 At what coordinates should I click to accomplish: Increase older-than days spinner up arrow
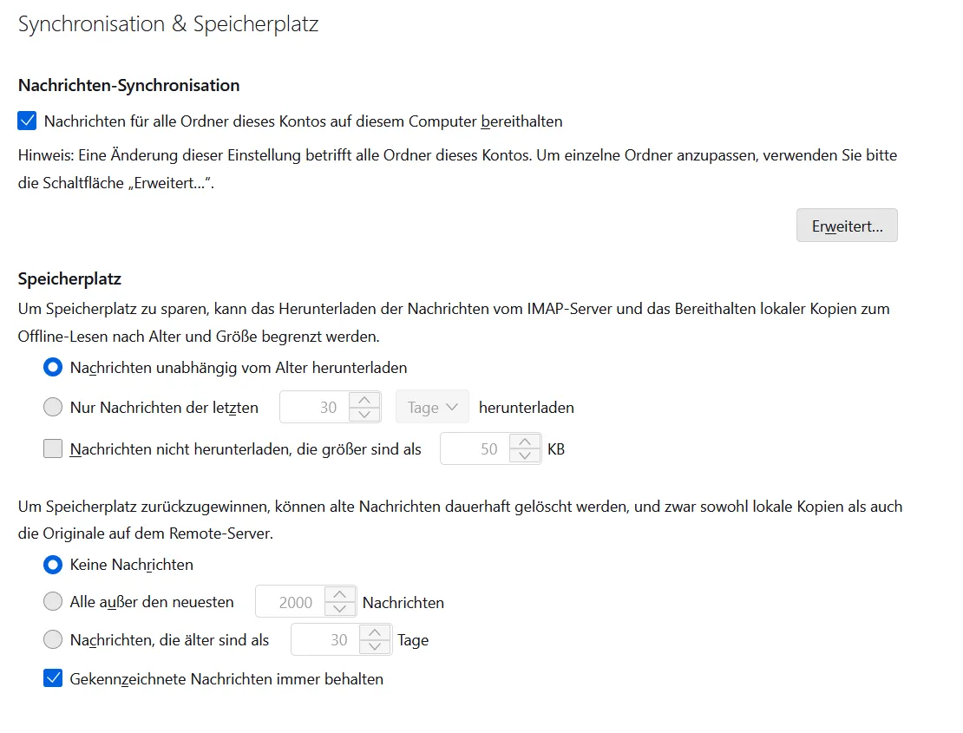375,632
